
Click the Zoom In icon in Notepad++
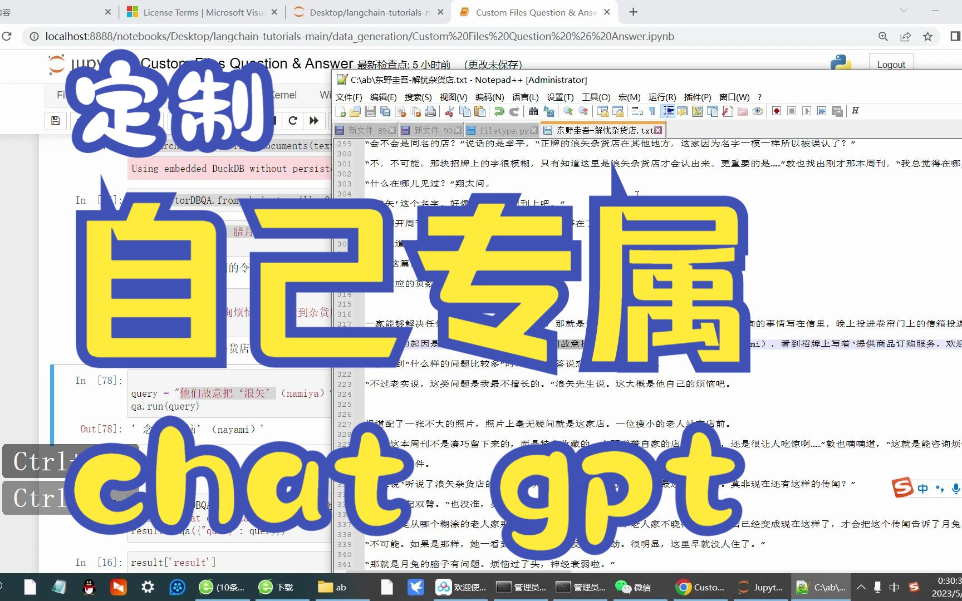(x=568, y=111)
